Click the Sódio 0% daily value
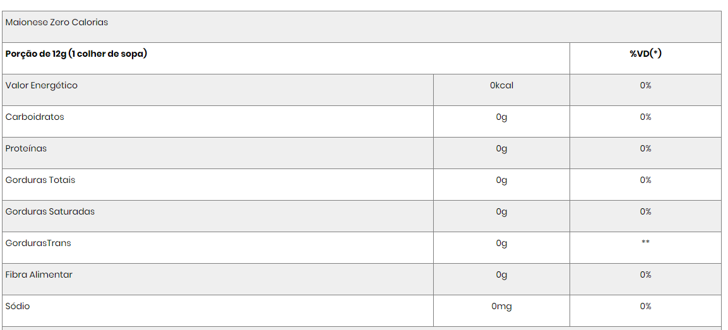Image resolution: width=728 pixels, height=330 pixels. click(x=645, y=306)
